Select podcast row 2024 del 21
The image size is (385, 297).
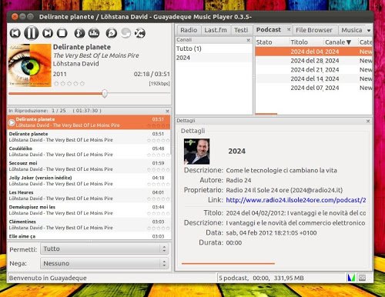click(x=313, y=70)
